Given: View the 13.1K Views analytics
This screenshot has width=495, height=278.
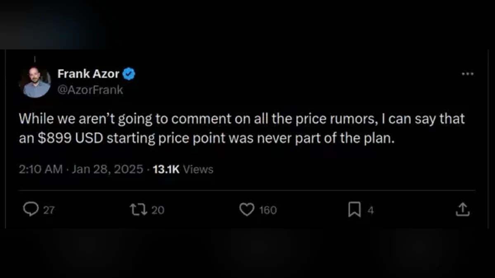Looking at the screenshot, I should tap(183, 169).
